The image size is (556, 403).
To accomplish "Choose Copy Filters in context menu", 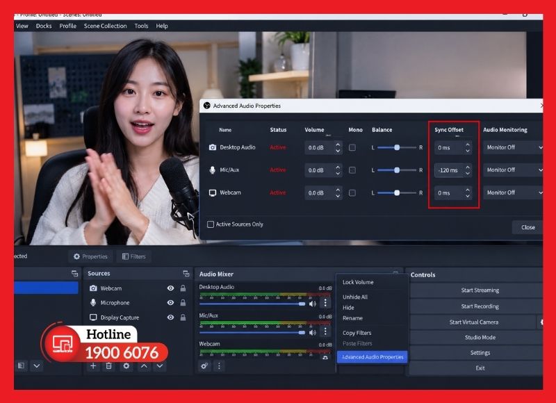I will point(357,333).
